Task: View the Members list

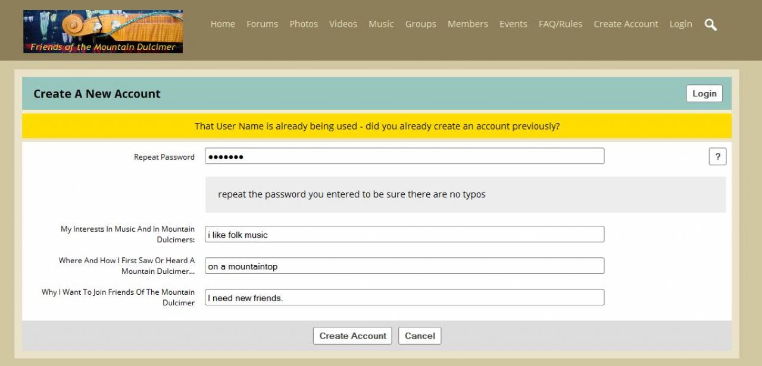Action: 467,24
